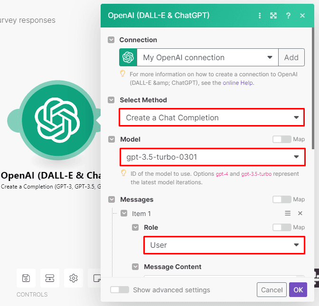Click the 'Item 1' label text
The image size is (319, 306).
pyautogui.click(x=141, y=214)
